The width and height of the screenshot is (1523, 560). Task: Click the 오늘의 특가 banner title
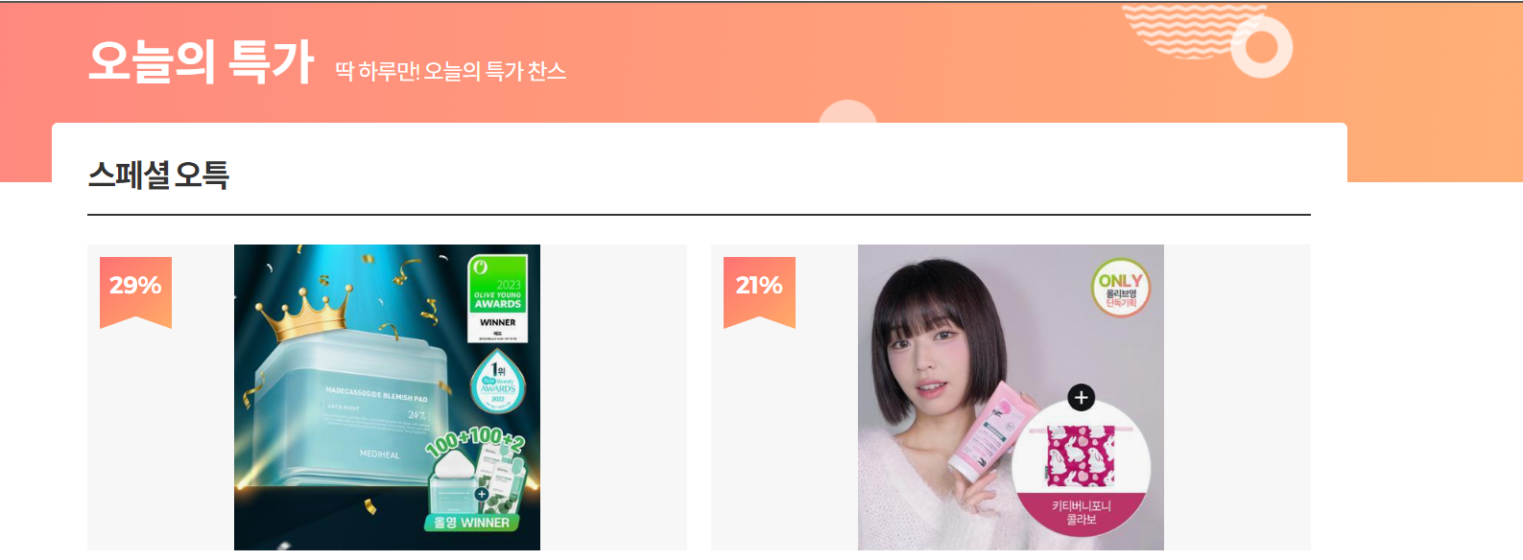tap(201, 61)
